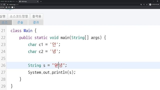The image size is (160, 90).
Task: Click the character literal '녕' on line 24
Action: click(x=54, y=51)
